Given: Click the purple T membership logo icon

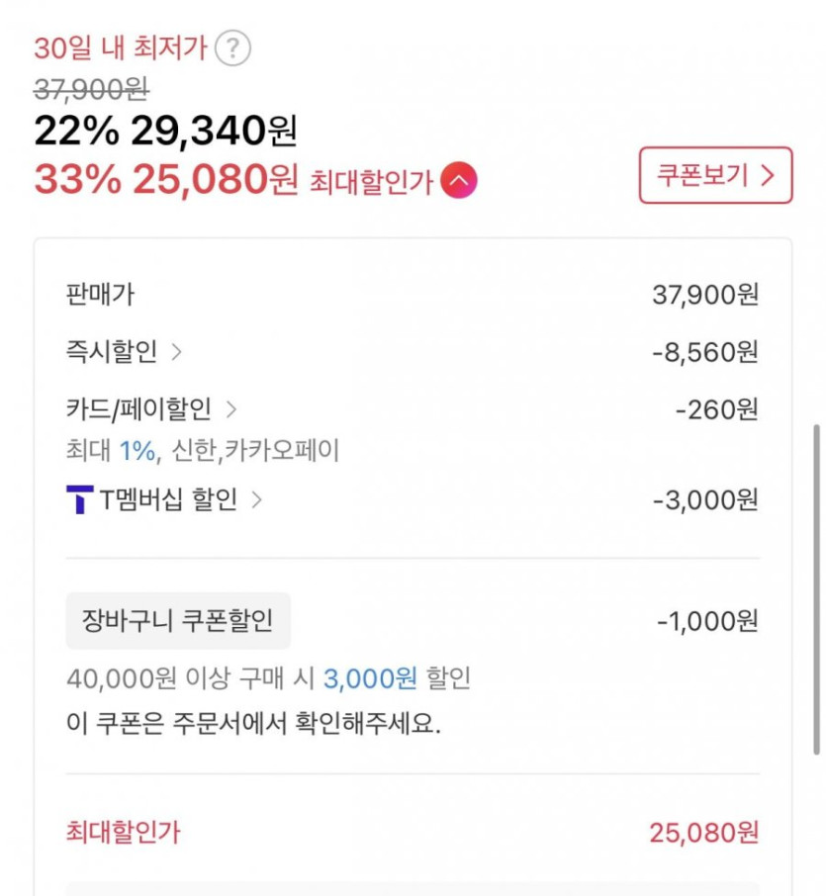Looking at the screenshot, I should click(x=79, y=499).
